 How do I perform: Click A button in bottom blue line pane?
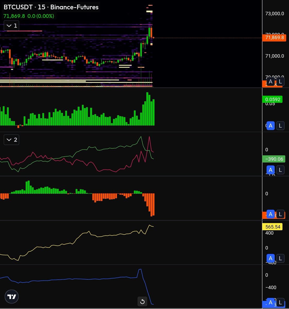[x=270, y=302]
